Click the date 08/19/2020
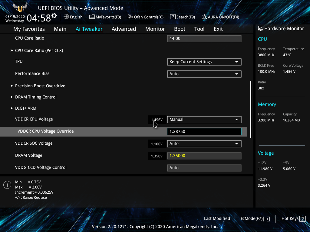This screenshot has width=310, height=232. [x=15, y=17]
